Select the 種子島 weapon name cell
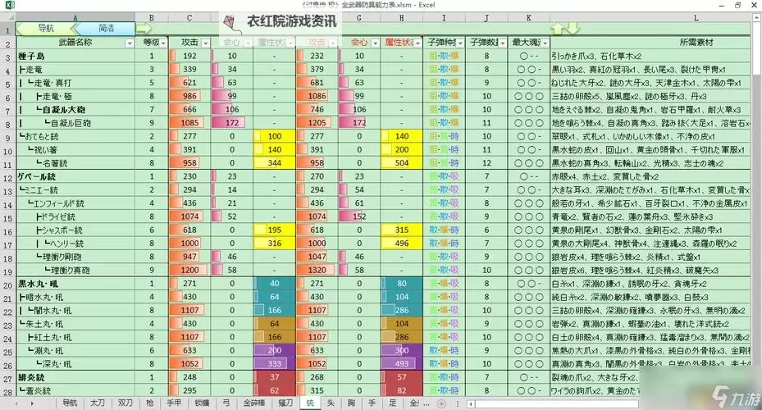Screen dimensions: 762x410 pos(75,57)
